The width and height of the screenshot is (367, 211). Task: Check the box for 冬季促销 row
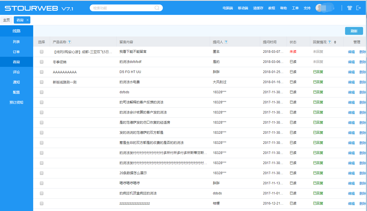(x=42, y=62)
